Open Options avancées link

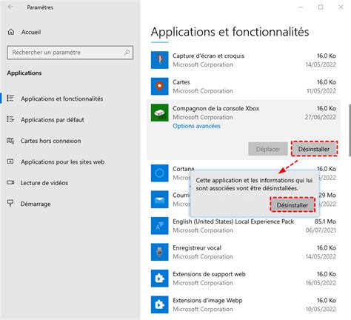pos(196,126)
